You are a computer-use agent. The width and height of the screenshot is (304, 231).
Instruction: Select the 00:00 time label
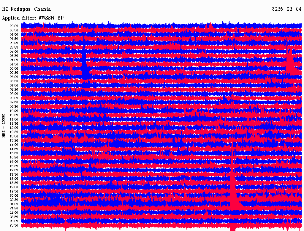click(x=14, y=26)
